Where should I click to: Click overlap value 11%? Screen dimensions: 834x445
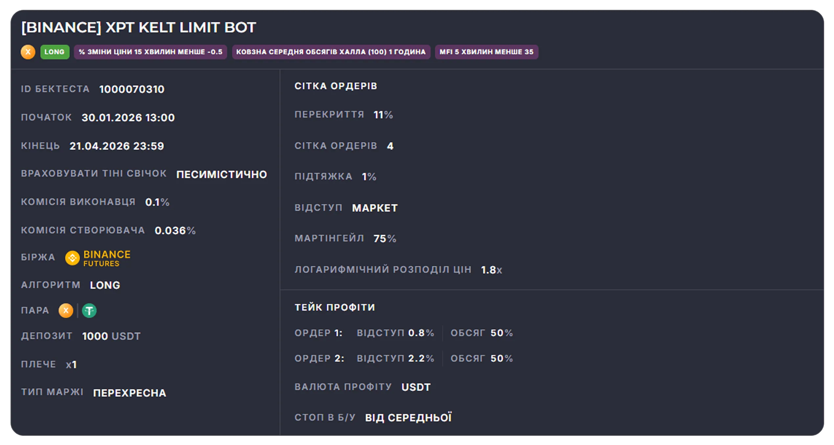pyautogui.click(x=383, y=115)
